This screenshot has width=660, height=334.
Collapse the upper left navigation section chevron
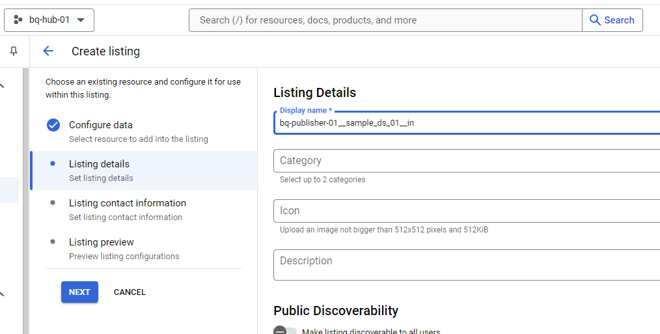pos(2,85)
